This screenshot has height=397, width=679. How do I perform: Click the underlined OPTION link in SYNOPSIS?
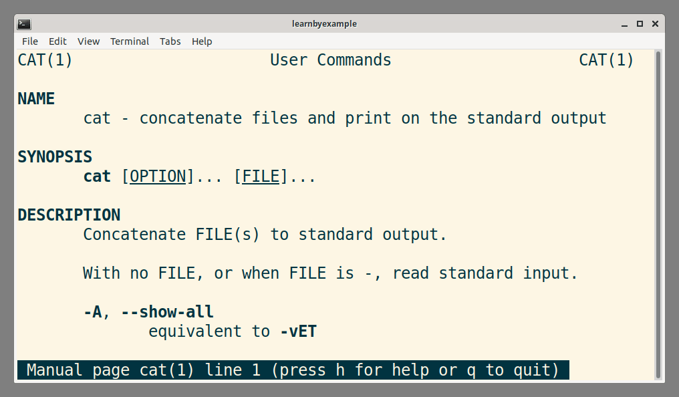pyautogui.click(x=158, y=176)
